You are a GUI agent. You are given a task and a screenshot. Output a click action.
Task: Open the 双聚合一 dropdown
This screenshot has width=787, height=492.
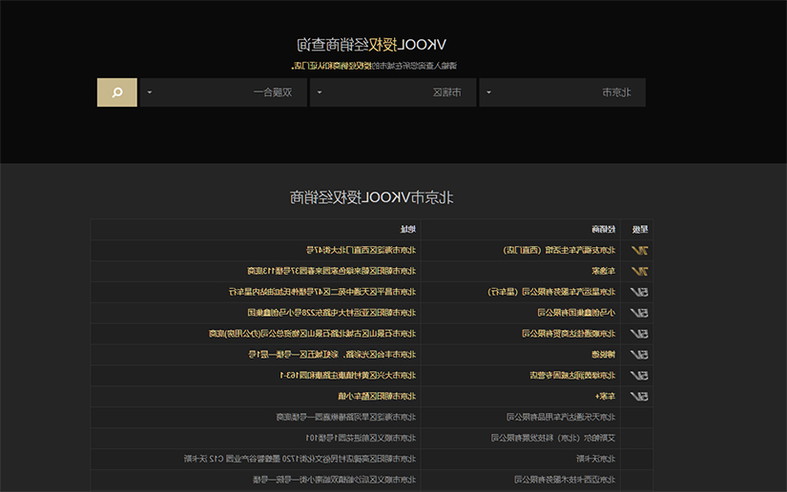(223, 92)
